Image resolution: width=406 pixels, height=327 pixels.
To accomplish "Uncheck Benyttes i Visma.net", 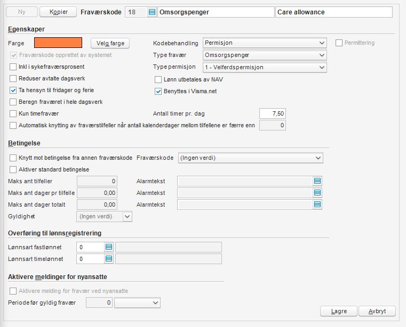I will pos(158,91).
